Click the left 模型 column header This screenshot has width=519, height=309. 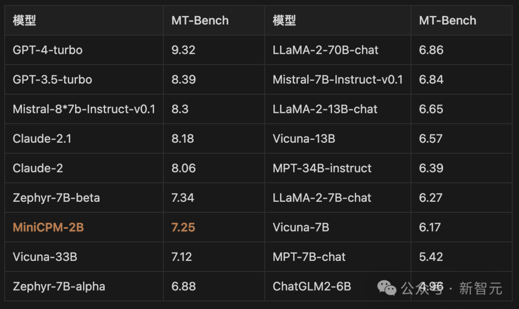click(x=25, y=21)
